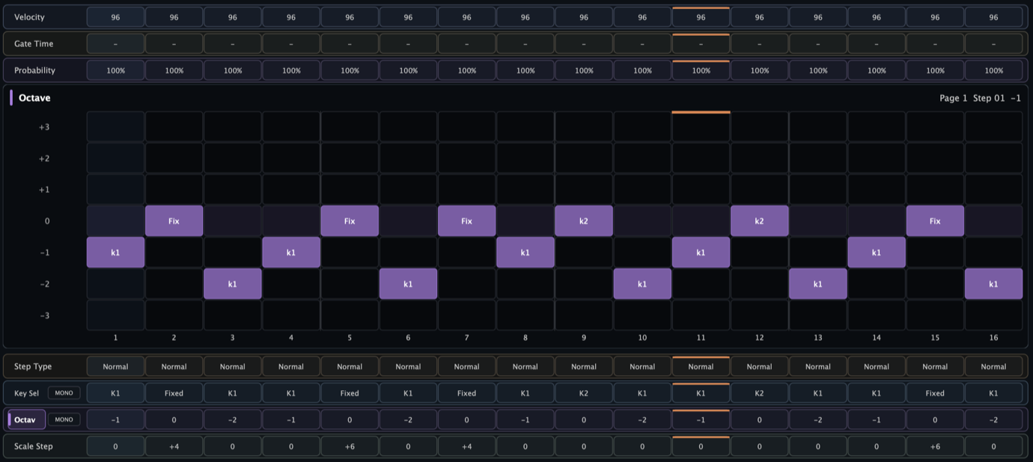1033x462 pixels.
Task: Click the k1 octave block on step 10
Action: (642, 284)
